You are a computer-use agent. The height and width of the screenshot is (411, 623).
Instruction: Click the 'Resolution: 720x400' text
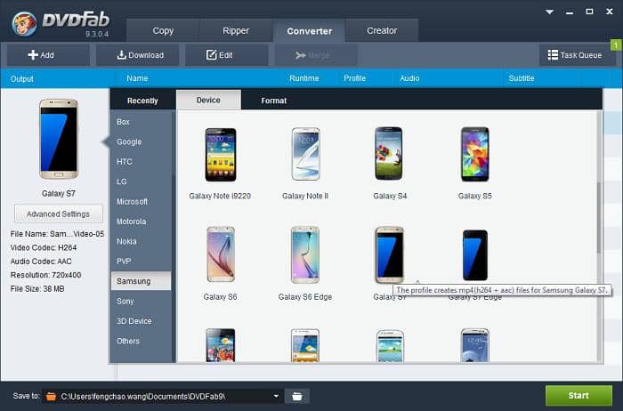[x=45, y=275]
